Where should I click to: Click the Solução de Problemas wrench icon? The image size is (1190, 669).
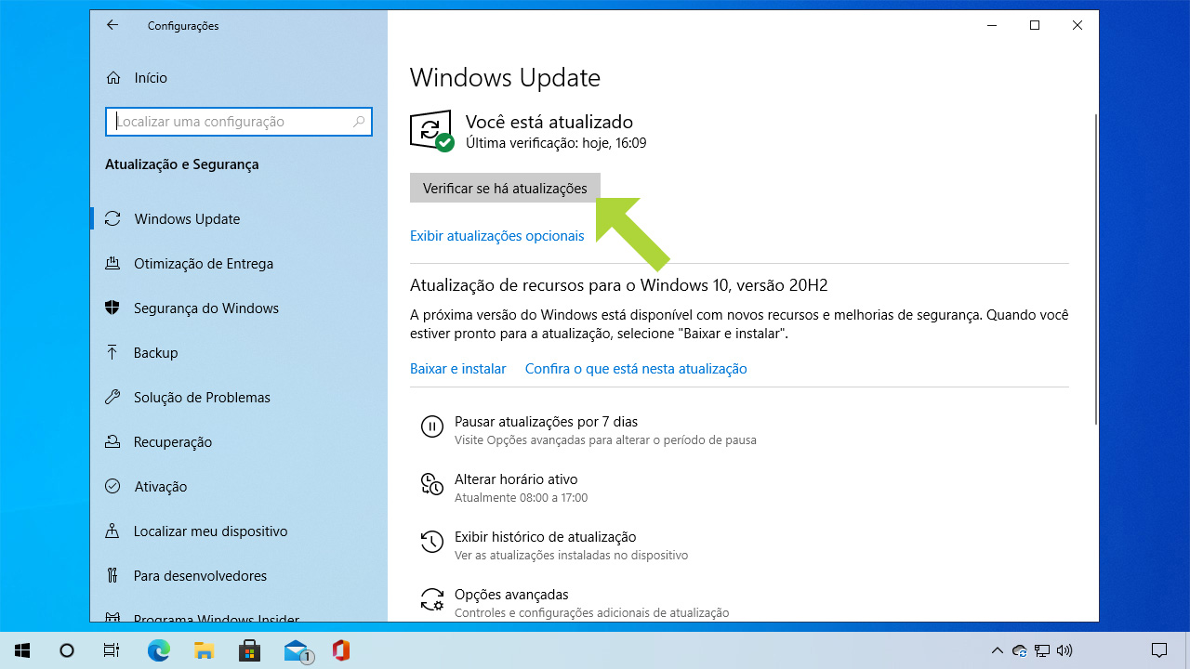click(112, 398)
